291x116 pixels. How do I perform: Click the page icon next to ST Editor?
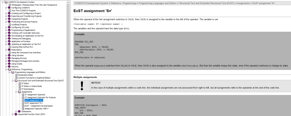point(20,83)
